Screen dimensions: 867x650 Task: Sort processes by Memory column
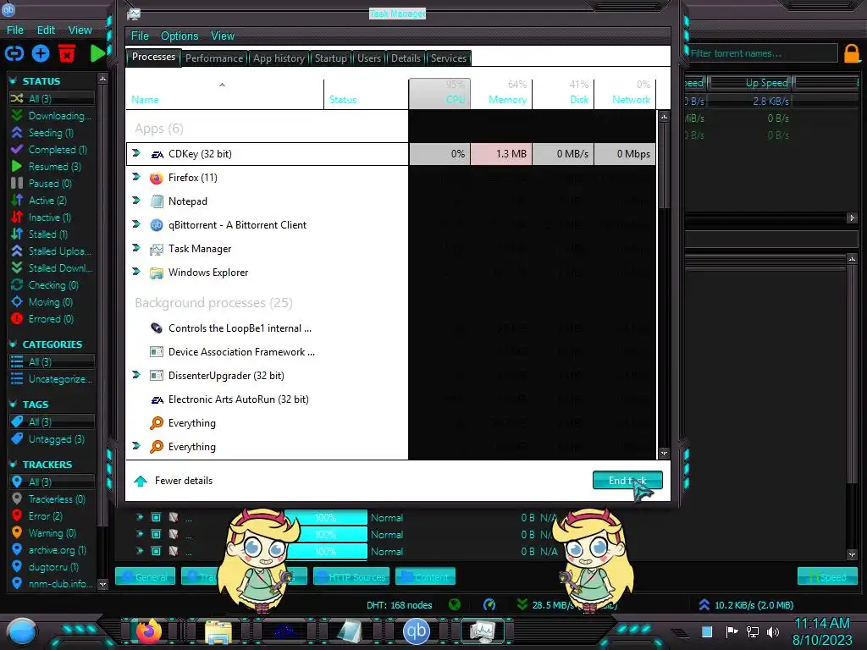tap(501, 93)
